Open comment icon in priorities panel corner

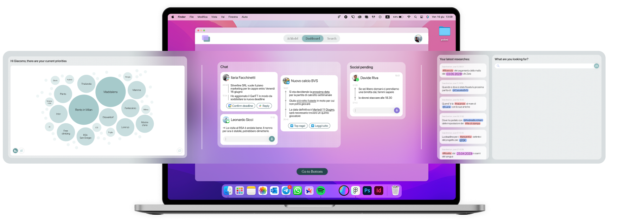[x=180, y=151]
